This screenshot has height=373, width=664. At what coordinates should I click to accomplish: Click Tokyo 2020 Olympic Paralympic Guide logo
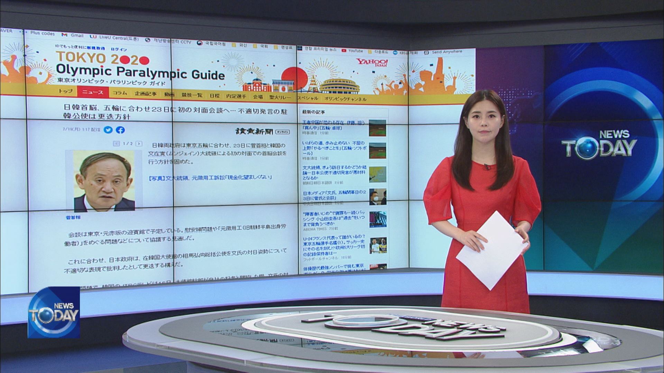[x=140, y=69]
